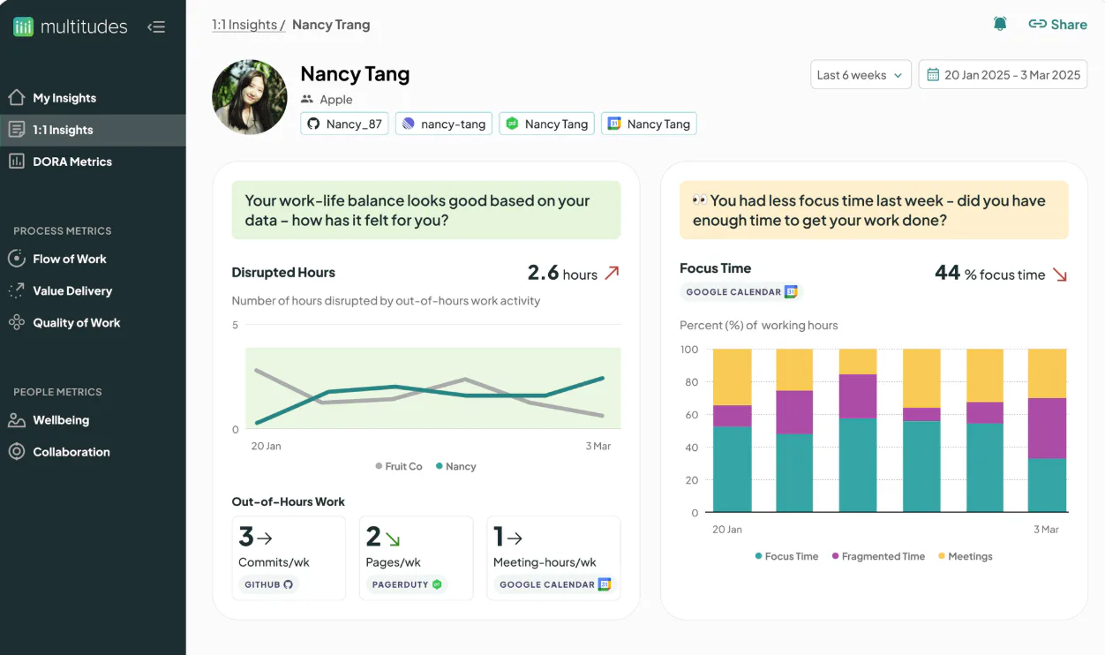Toggle Nancy series in chart legend
This screenshot has width=1105, height=655.
(x=456, y=466)
